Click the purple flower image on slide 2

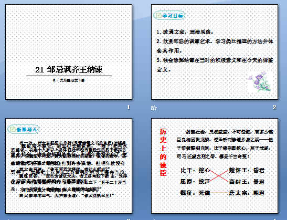pyautogui.click(x=260, y=82)
